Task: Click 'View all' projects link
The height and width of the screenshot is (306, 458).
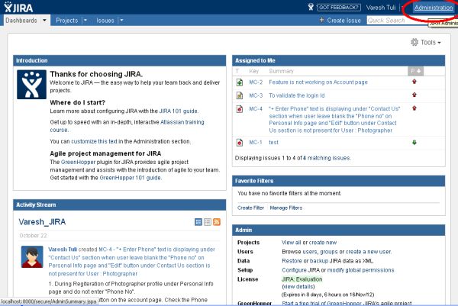Action: 292,243
